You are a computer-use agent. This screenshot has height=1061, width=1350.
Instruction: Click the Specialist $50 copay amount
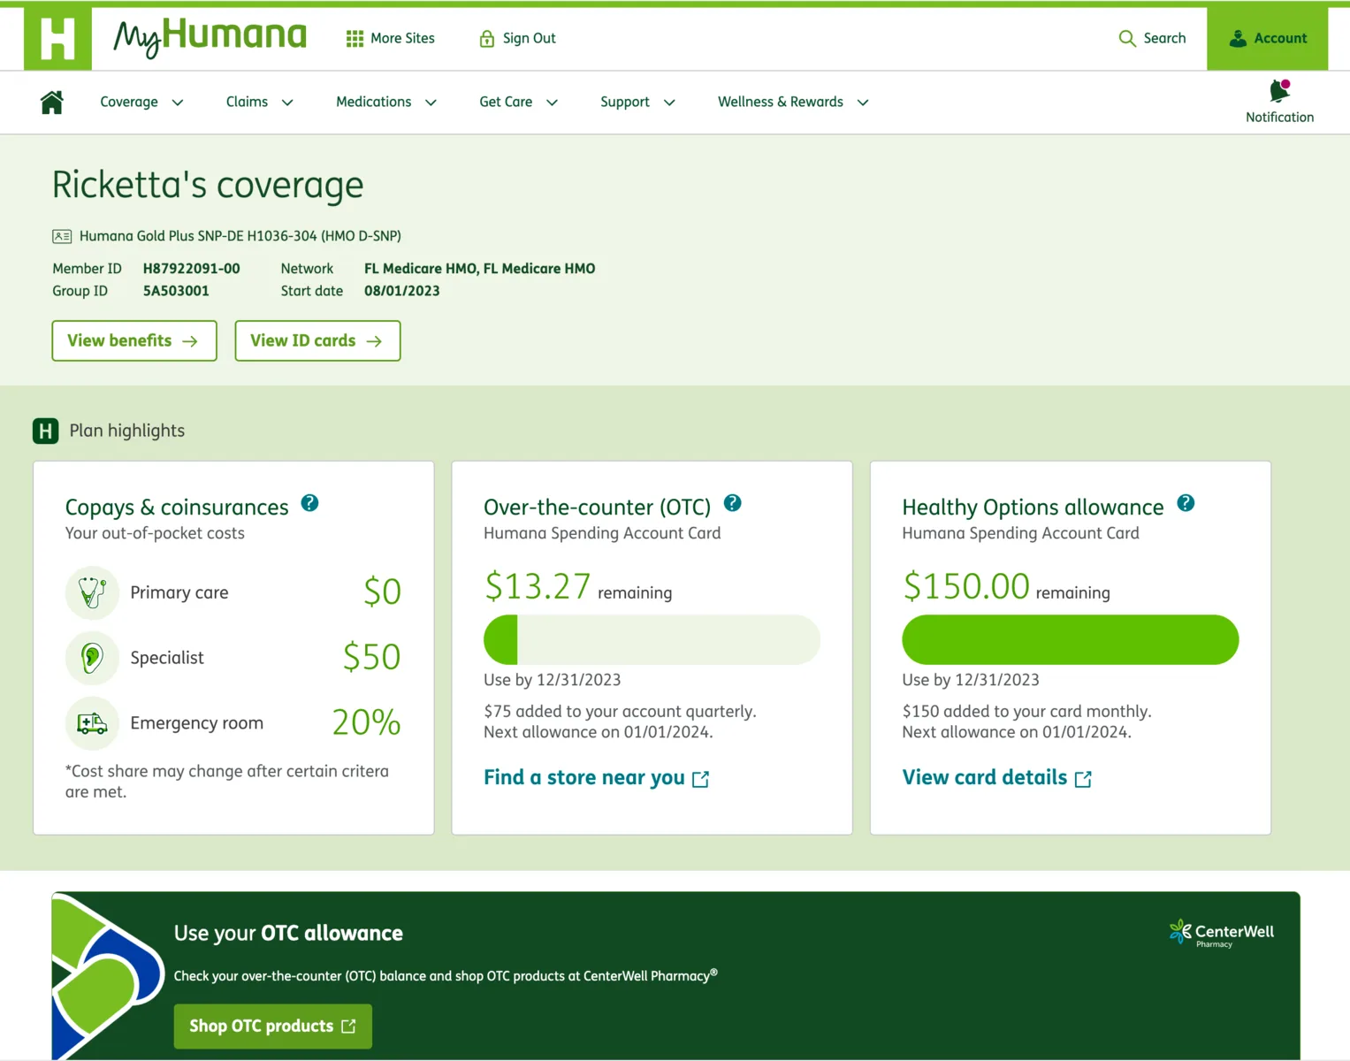click(x=371, y=658)
